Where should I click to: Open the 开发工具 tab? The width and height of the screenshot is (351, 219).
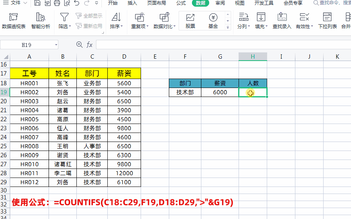pyautogui.click(x=264, y=3)
